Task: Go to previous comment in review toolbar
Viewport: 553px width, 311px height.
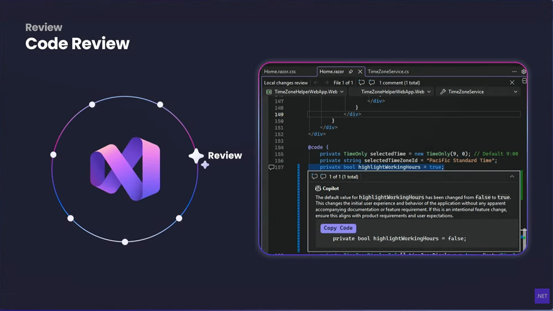Action: [362, 82]
